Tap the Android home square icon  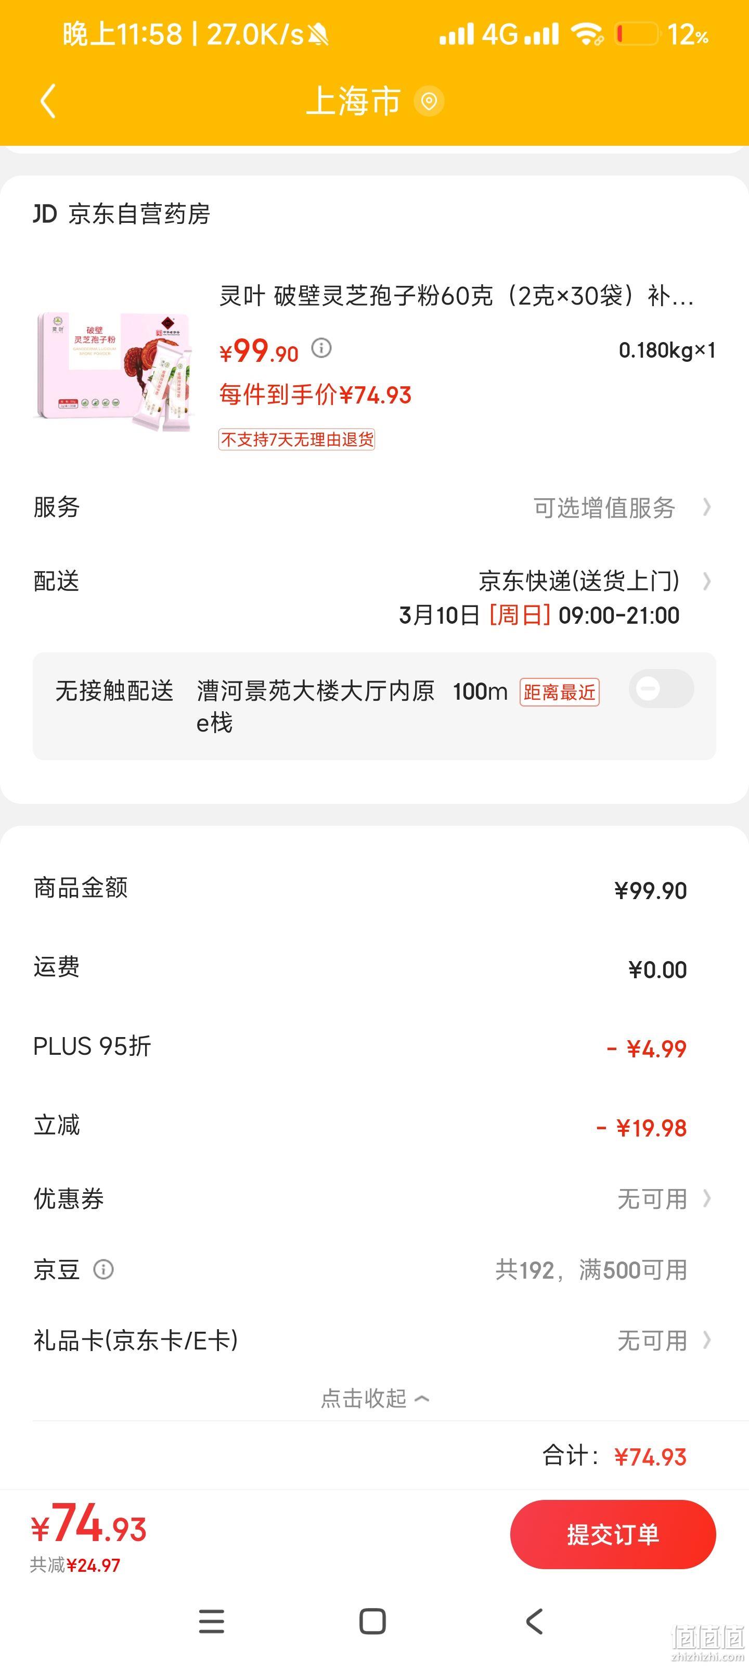pyautogui.click(x=372, y=1621)
